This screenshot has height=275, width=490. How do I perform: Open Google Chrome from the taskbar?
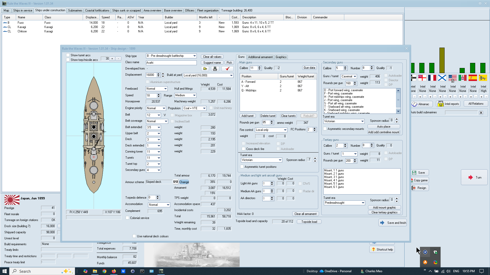coord(104,271)
